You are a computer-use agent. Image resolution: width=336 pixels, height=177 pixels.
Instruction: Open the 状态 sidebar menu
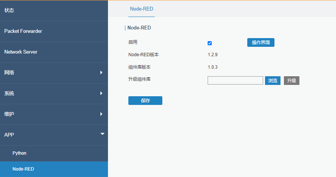pos(9,11)
